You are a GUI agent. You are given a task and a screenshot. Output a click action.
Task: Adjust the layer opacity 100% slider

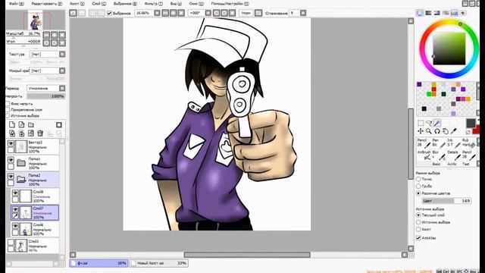coord(45,96)
